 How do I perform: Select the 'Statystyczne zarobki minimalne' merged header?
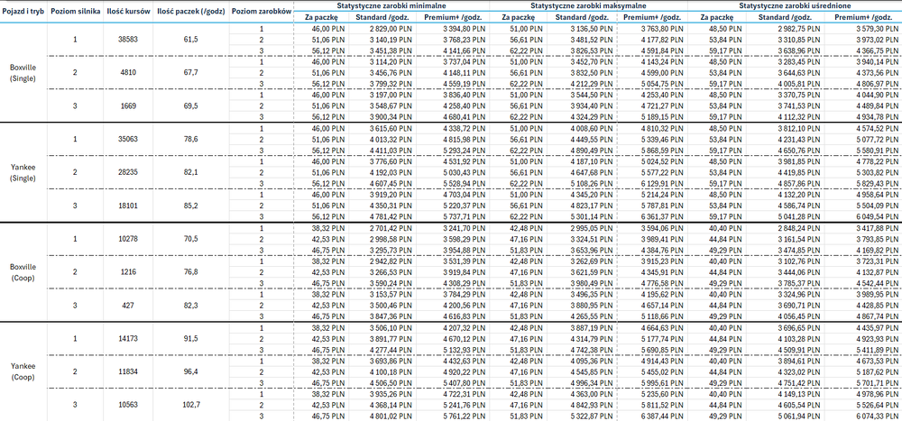pyautogui.click(x=391, y=5)
